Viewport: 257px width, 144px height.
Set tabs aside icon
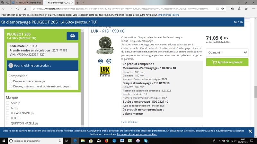(x=8, y=3)
